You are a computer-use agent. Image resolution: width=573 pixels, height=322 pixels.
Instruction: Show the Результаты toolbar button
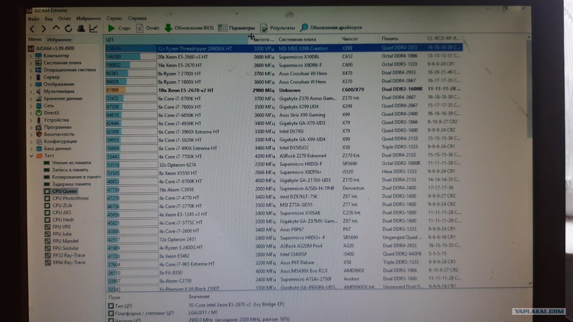278,28
